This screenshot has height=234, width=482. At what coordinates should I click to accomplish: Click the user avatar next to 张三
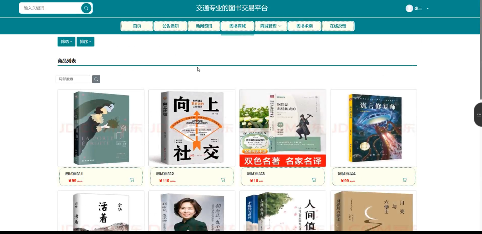(409, 8)
